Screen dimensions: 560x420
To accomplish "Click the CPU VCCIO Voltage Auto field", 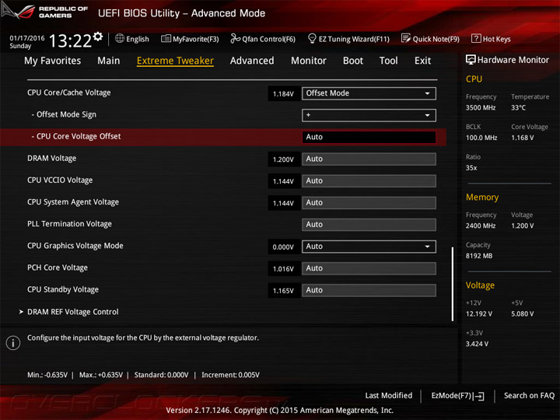I will pyautogui.click(x=369, y=180).
